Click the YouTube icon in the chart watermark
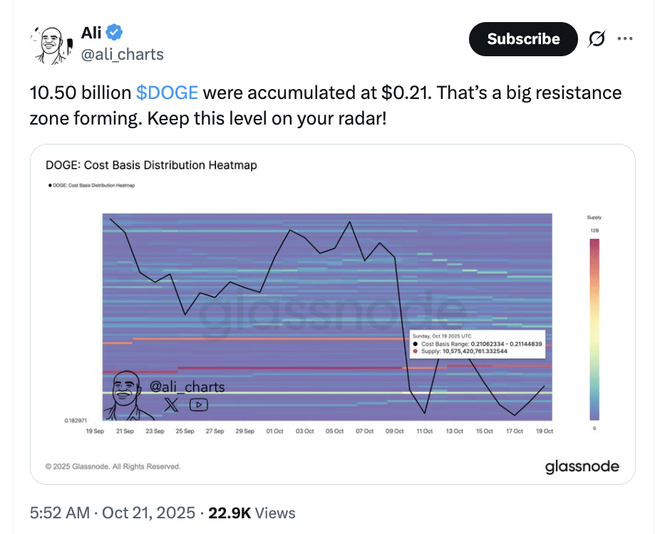 tap(199, 404)
